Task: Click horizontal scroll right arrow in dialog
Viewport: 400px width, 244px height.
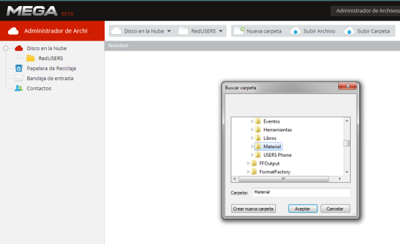Action: 339,179
